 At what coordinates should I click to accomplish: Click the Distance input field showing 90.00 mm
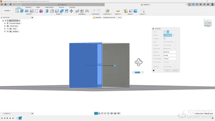pos(170,52)
